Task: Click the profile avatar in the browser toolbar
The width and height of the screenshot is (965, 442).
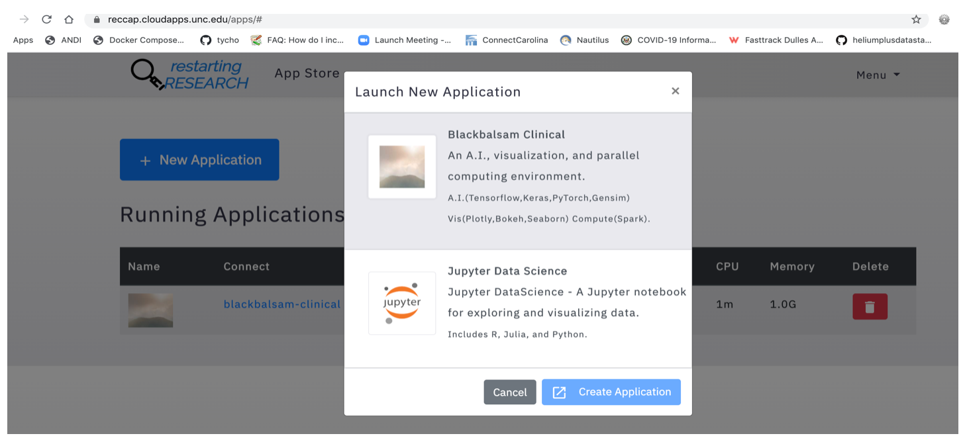Action: [x=944, y=19]
